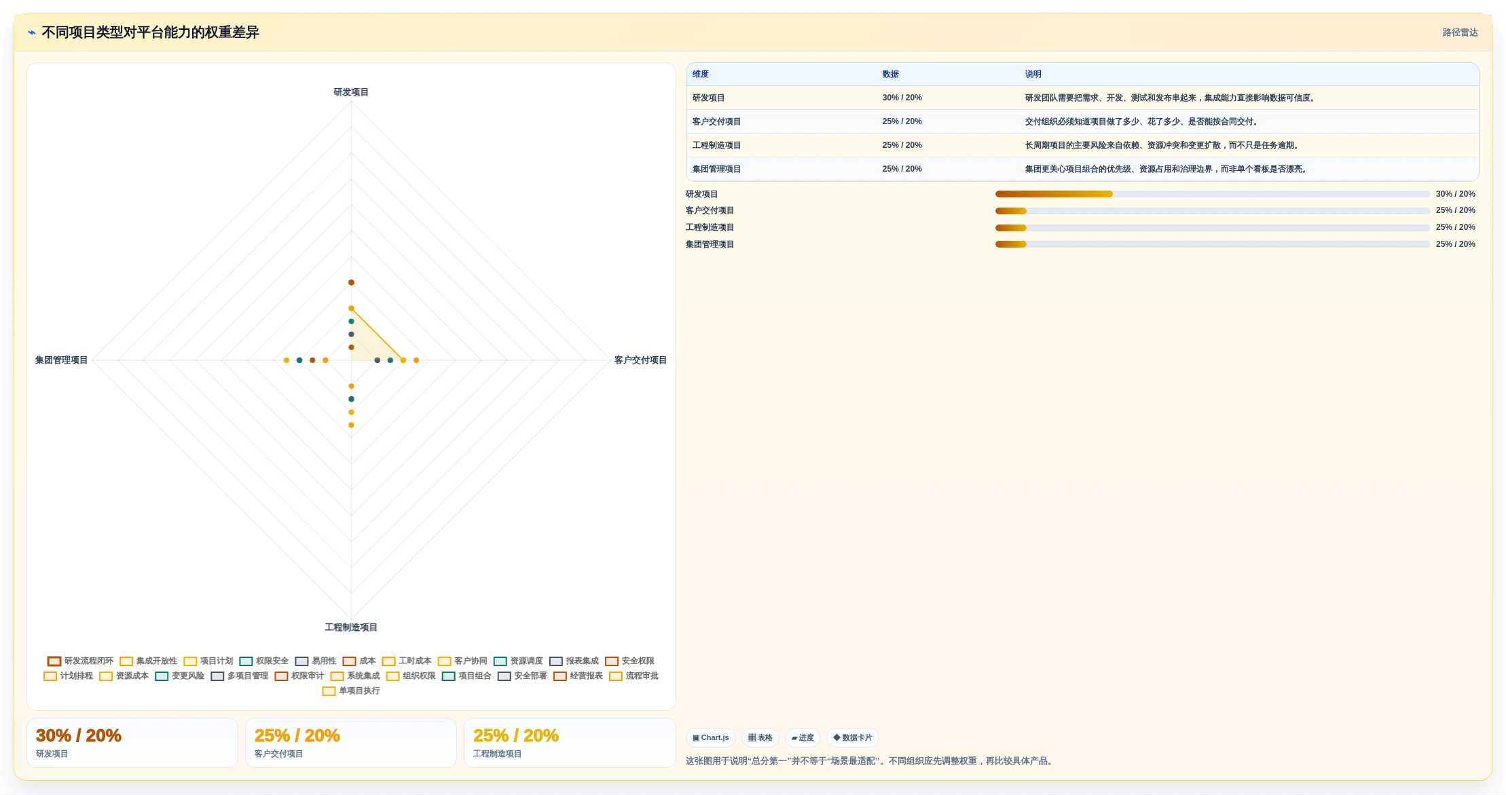The width and height of the screenshot is (1506, 795).
Task: Click 集团管理项目 axis label on radar chart
Action: tap(61, 360)
